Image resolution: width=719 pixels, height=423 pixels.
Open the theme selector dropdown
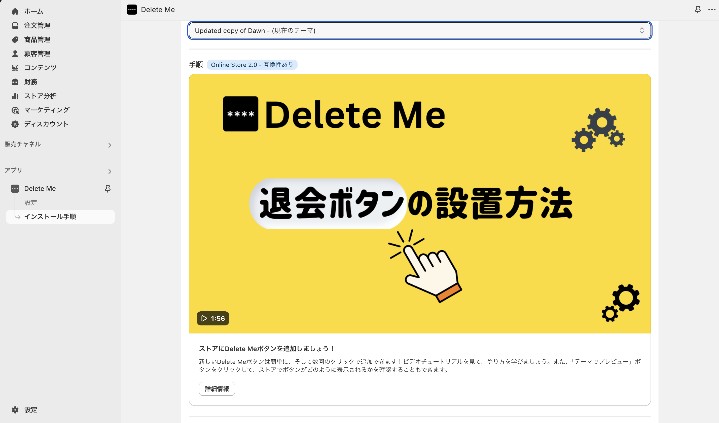[x=420, y=30]
